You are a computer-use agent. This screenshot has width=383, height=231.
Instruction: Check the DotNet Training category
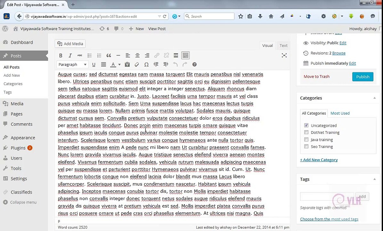point(306,133)
